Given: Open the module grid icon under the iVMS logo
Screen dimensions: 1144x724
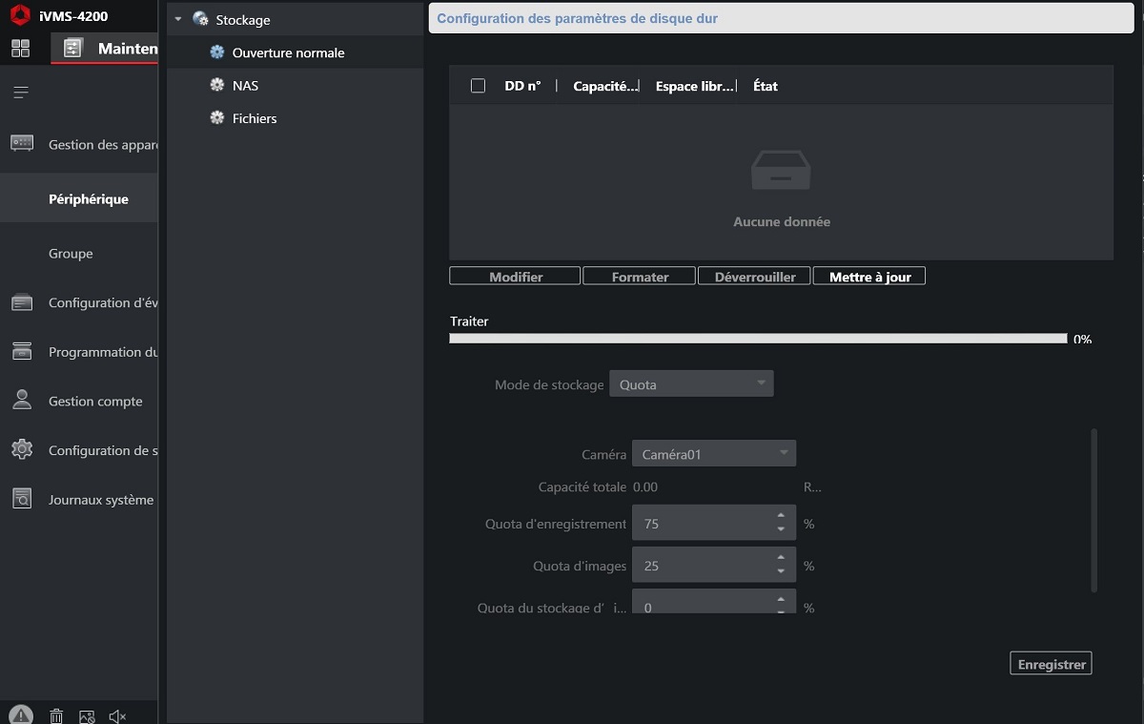Looking at the screenshot, I should click(x=21, y=49).
